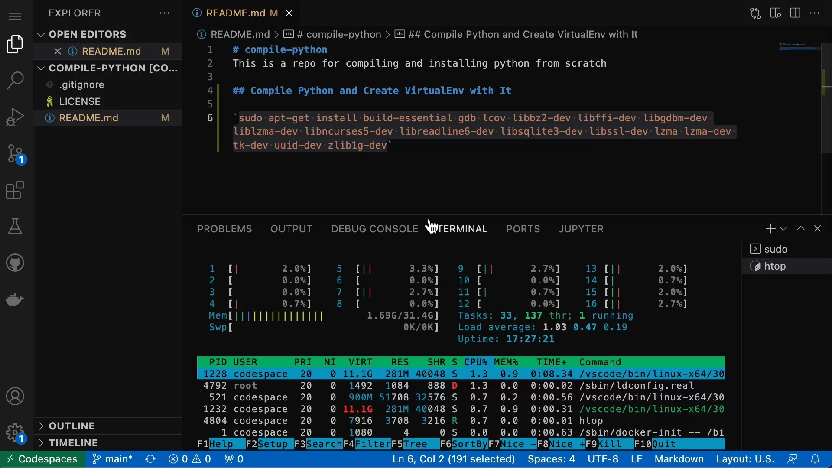Open the Search view in activity bar
Viewport: 832px width, 468px height.
[x=15, y=81]
